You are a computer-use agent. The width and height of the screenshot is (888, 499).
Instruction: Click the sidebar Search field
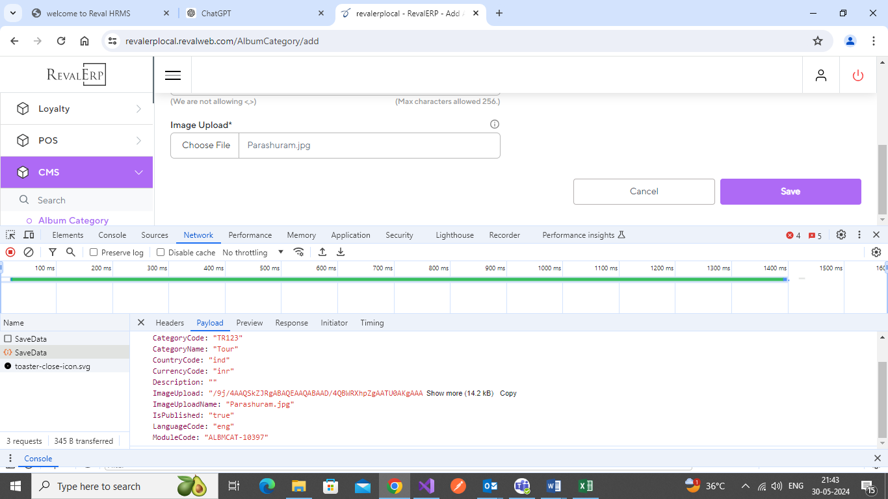[85, 200]
